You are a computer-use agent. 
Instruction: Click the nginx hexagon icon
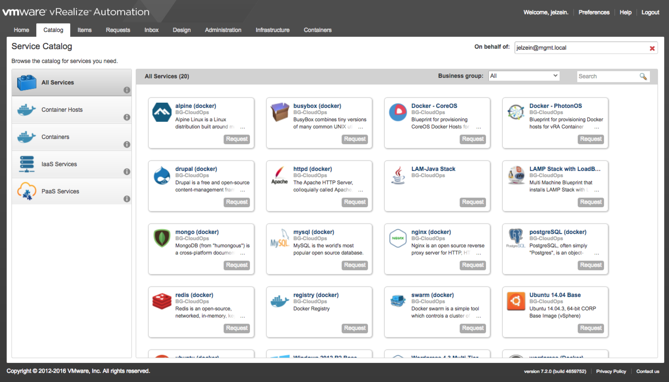tap(398, 238)
